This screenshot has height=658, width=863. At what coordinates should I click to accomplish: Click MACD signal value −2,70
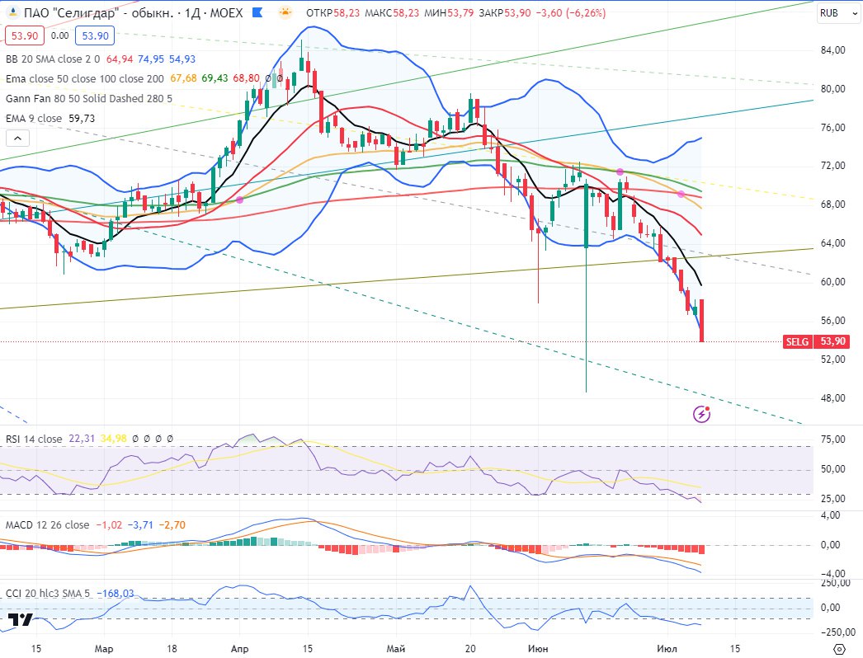(172, 525)
